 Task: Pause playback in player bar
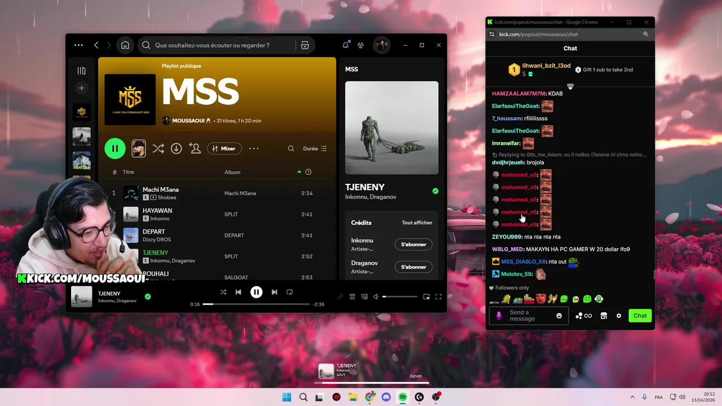coord(257,292)
